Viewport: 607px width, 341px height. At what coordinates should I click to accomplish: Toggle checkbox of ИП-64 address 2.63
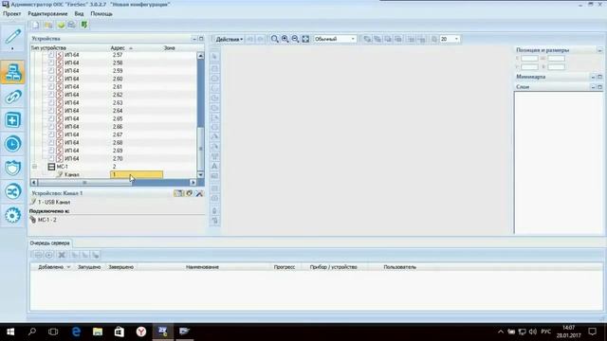51,102
